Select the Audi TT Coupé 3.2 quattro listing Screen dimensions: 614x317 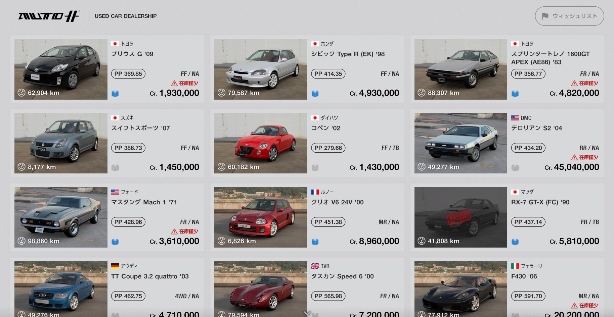107,287
